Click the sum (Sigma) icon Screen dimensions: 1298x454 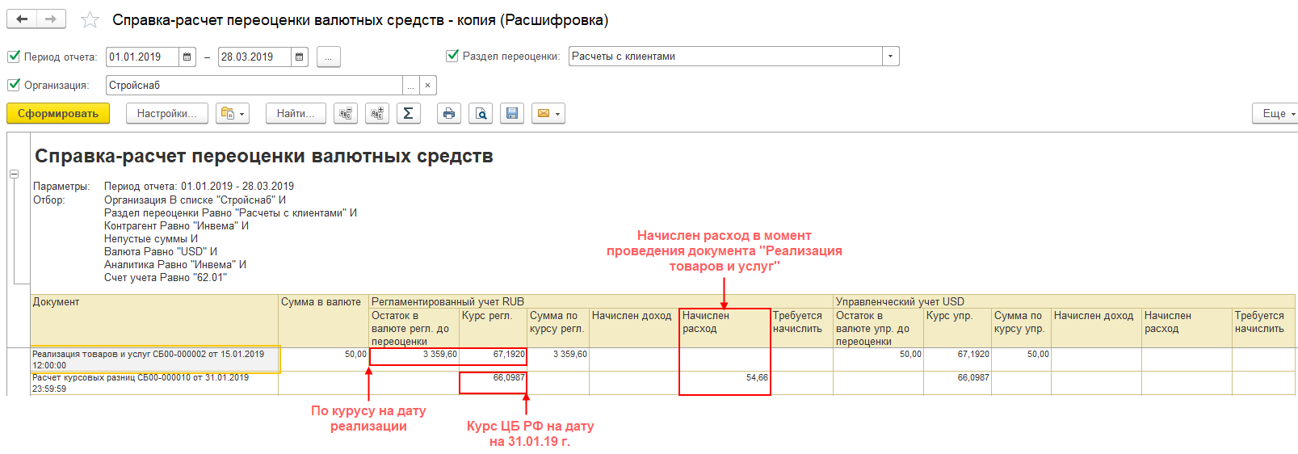pyautogui.click(x=409, y=114)
